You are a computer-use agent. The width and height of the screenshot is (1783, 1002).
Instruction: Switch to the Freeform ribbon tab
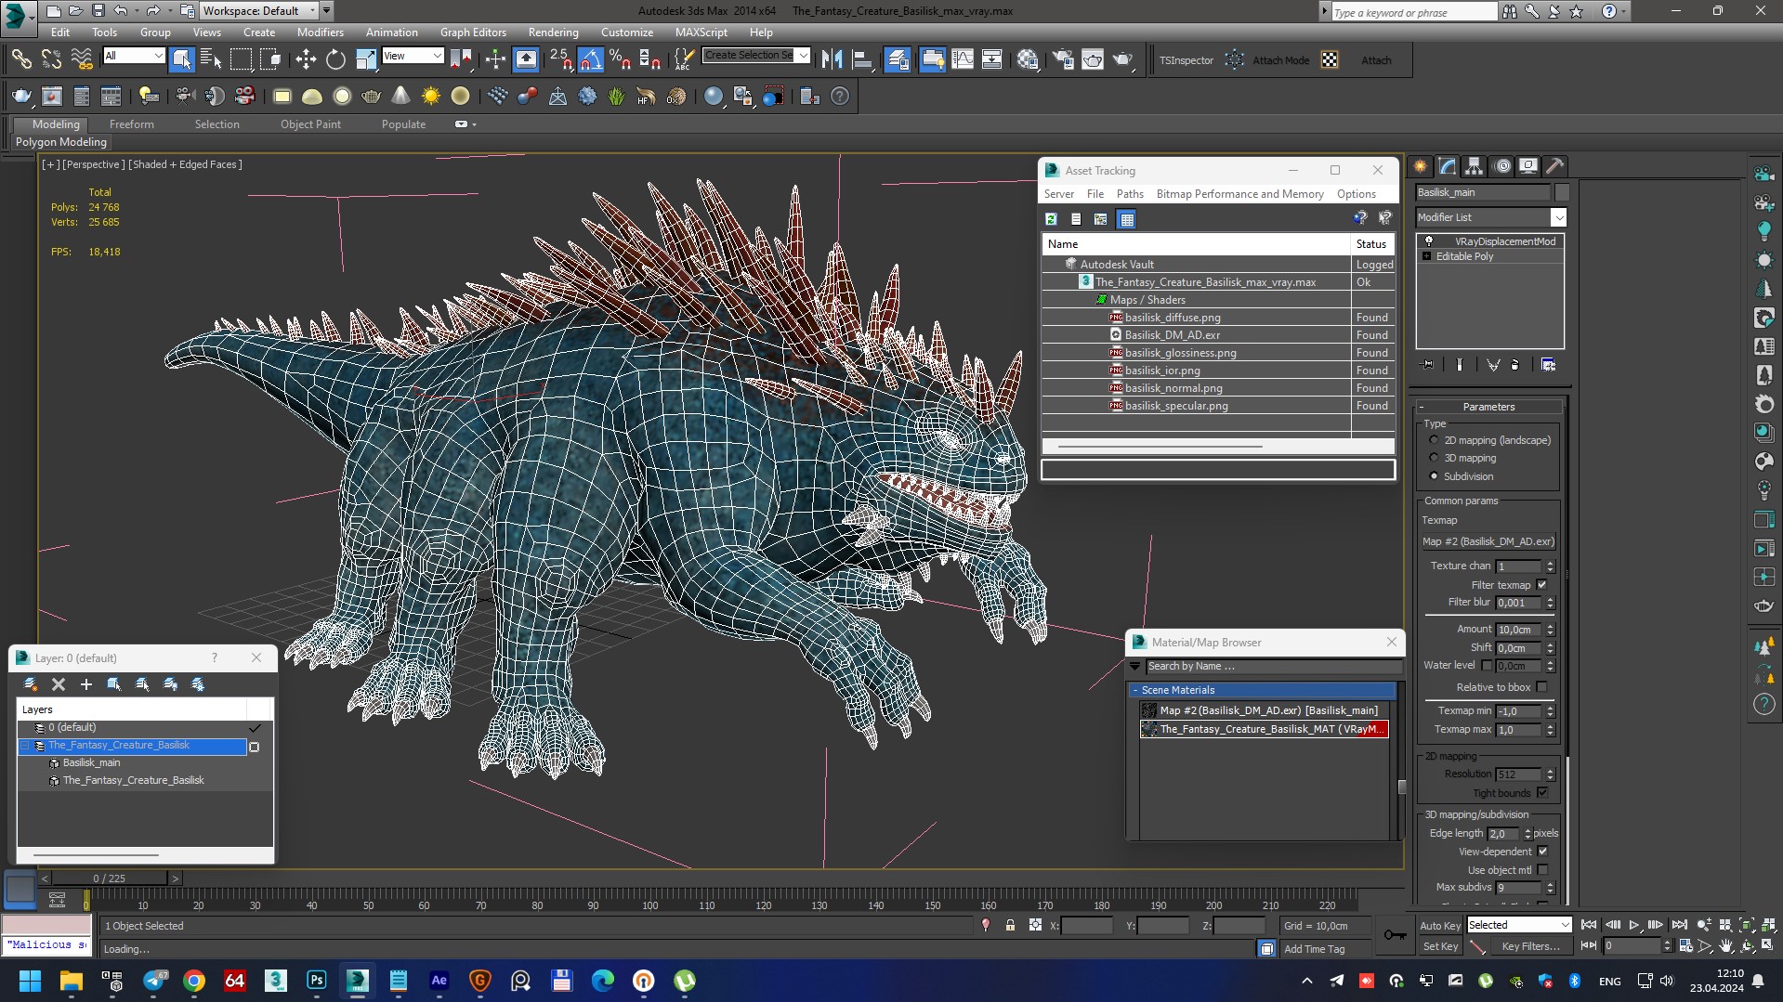coord(131,124)
